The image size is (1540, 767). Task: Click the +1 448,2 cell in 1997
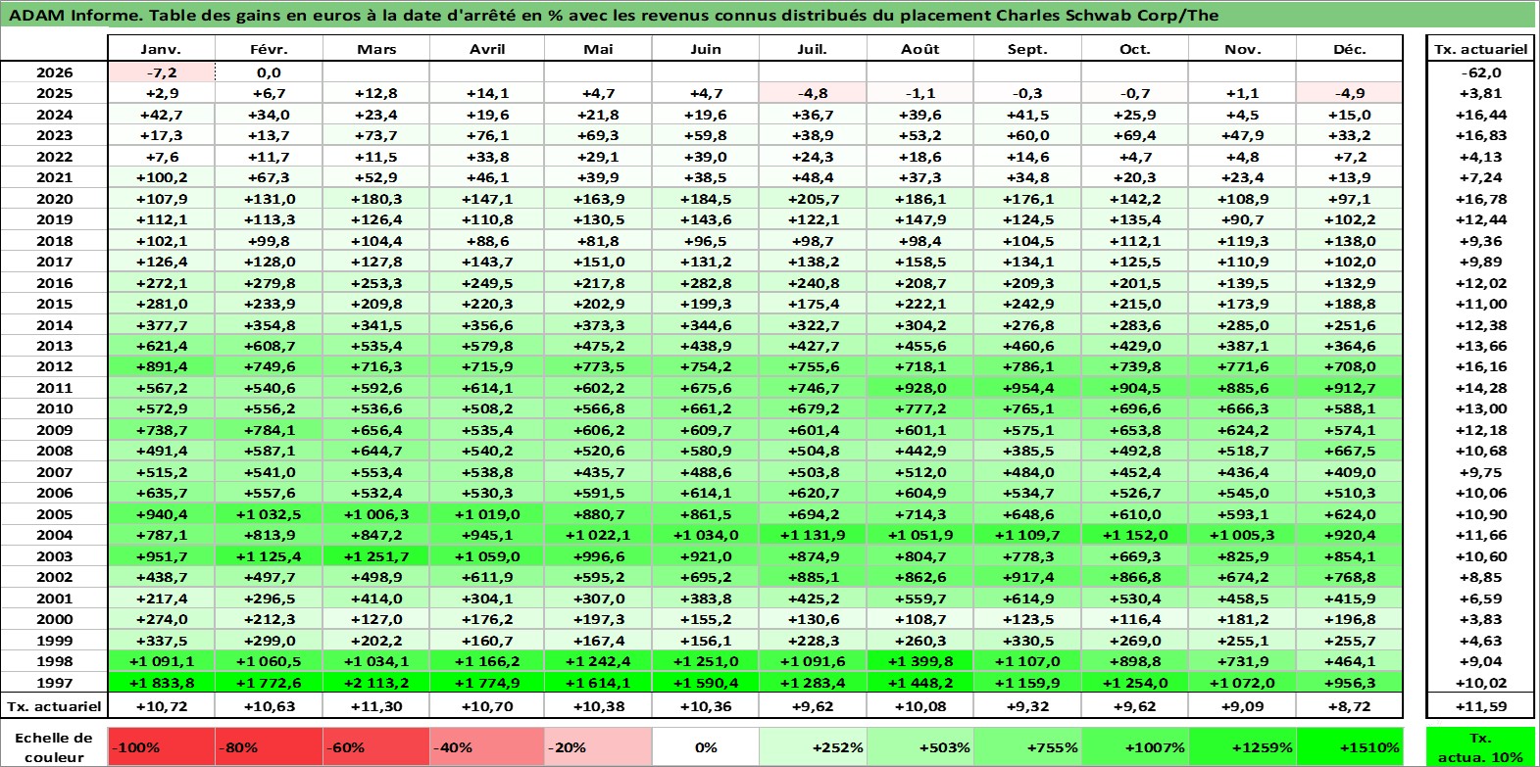[x=920, y=683]
